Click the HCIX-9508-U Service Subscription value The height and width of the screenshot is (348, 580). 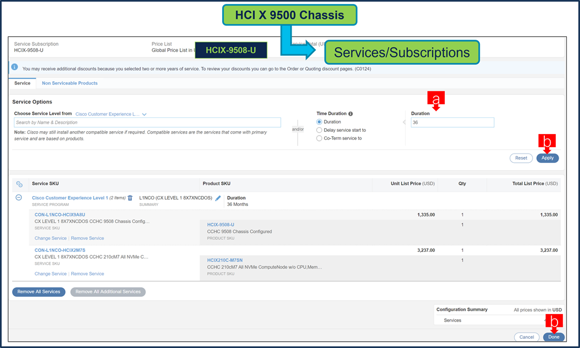coord(29,50)
